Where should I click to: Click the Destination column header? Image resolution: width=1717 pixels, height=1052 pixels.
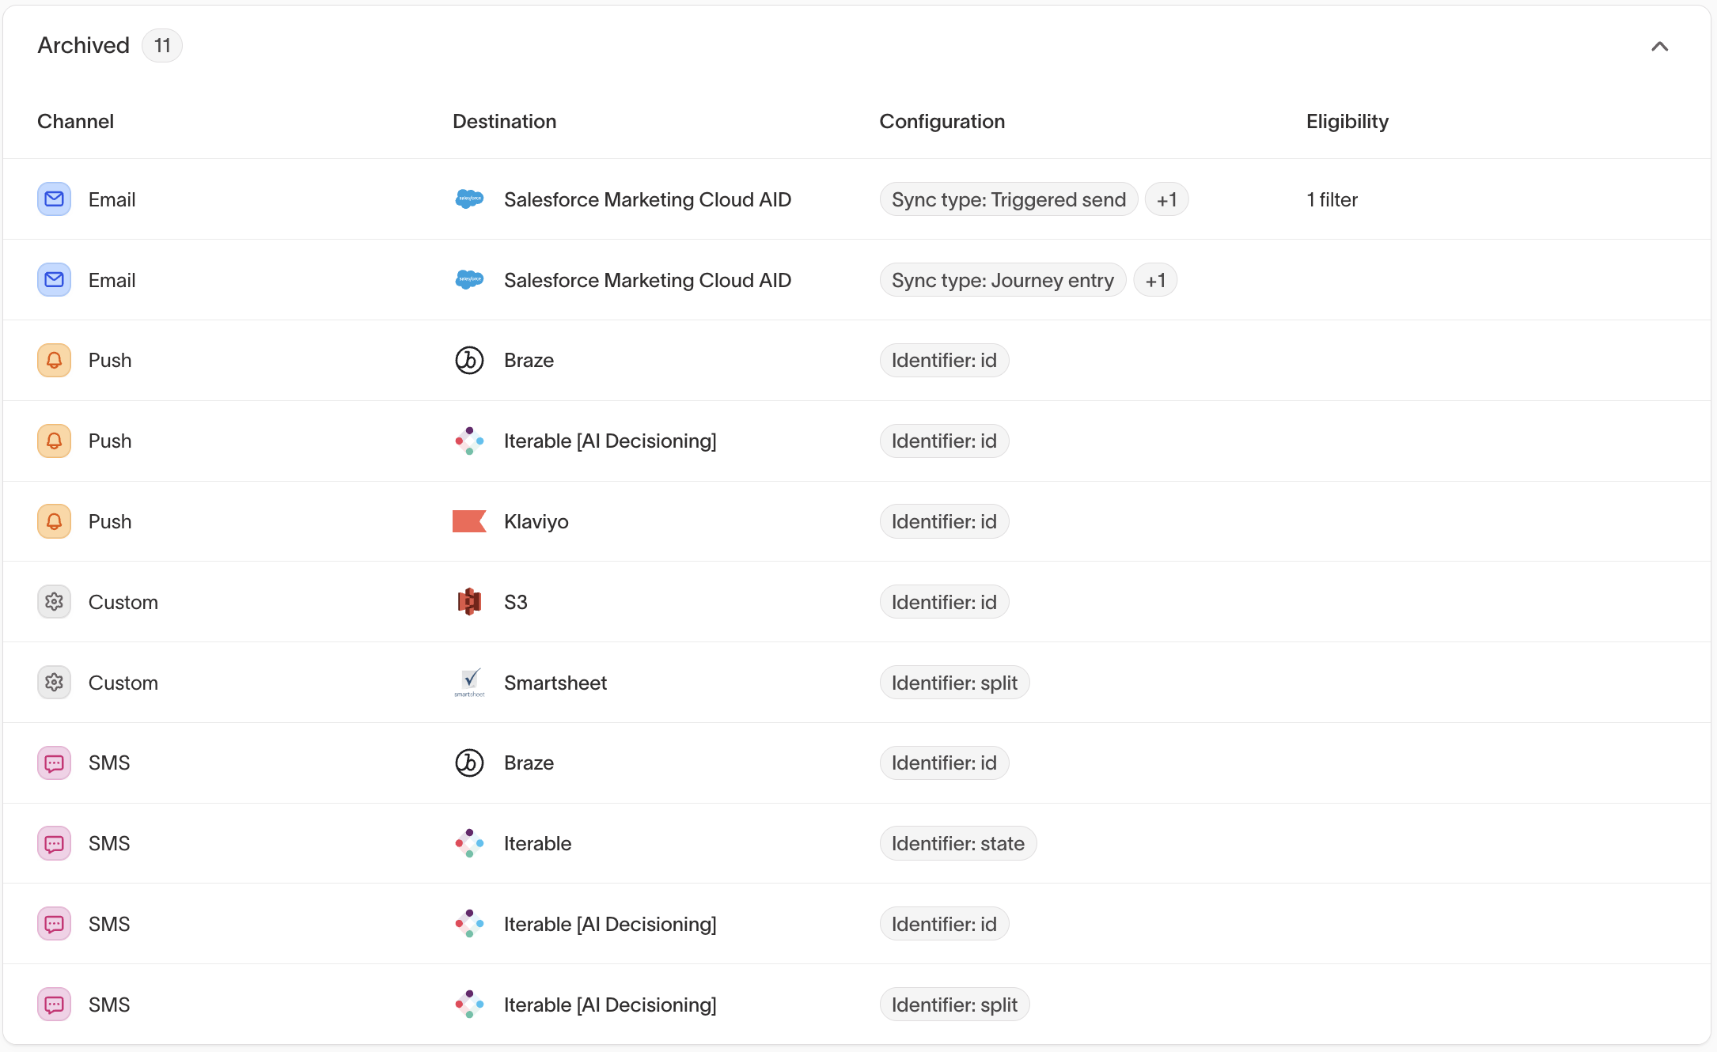click(x=504, y=121)
